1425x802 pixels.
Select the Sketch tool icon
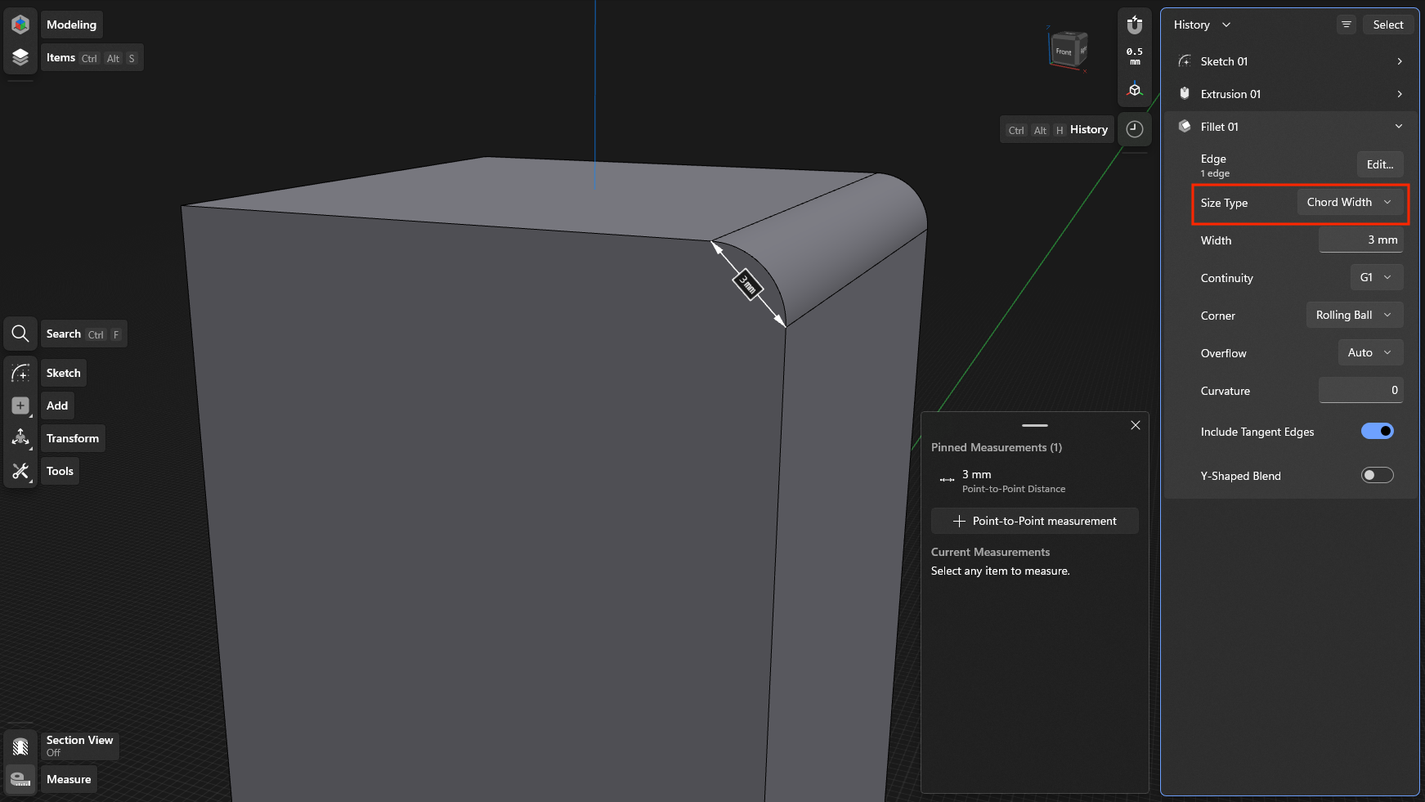(x=20, y=373)
